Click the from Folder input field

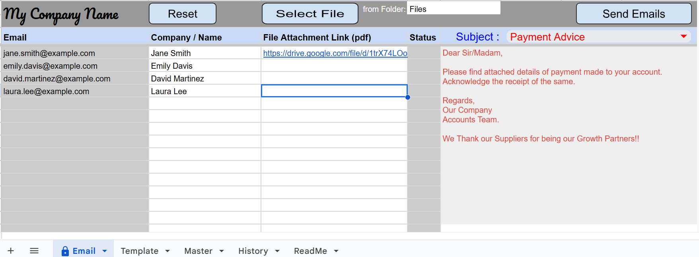tap(454, 8)
